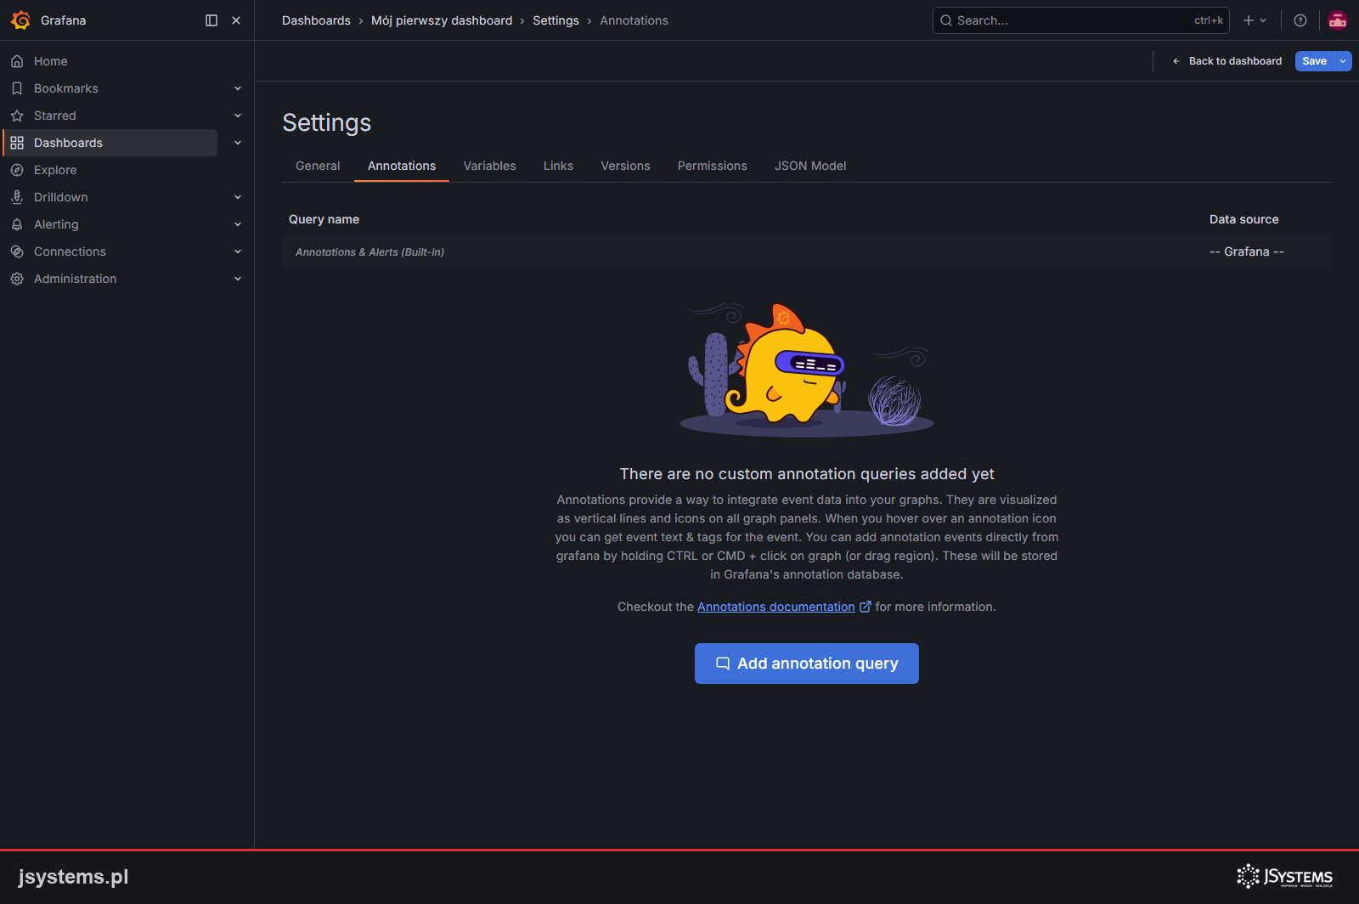Open the help question mark icon
The height and width of the screenshot is (904, 1359).
[1300, 20]
